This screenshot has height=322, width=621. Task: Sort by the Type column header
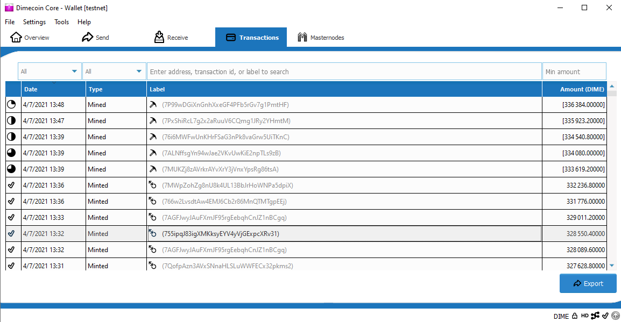point(116,89)
